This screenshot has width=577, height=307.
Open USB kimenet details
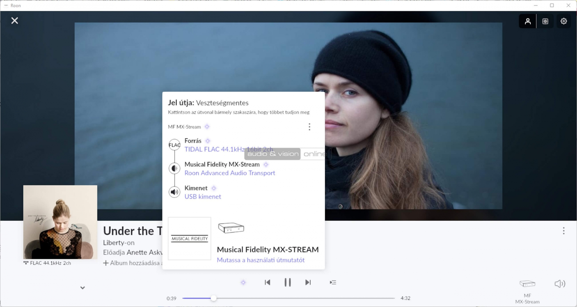(203, 196)
